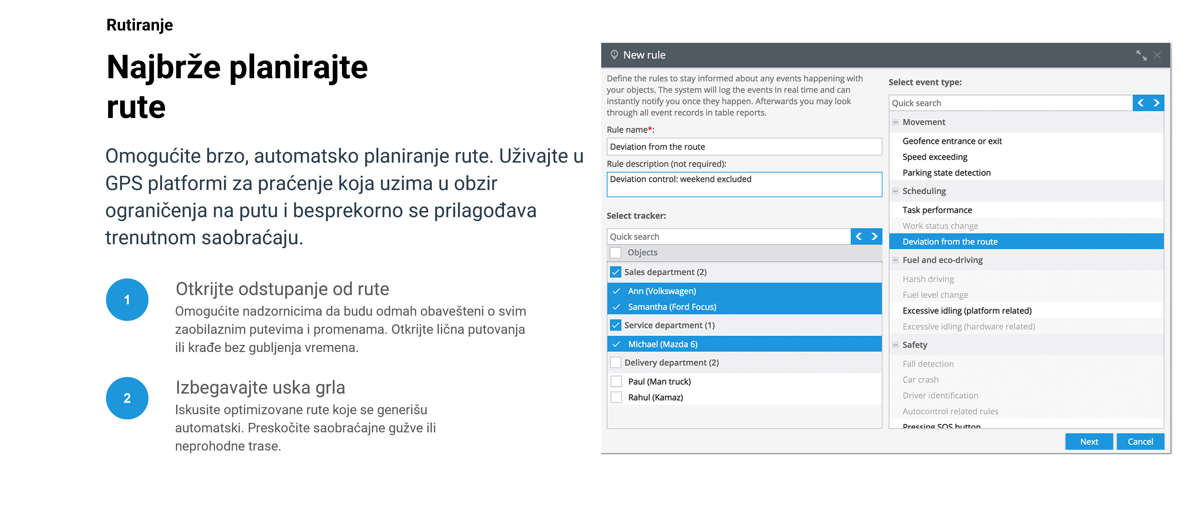This screenshot has height=510, width=1183.
Task: Check the Delivery department checkbox
Action: point(616,363)
